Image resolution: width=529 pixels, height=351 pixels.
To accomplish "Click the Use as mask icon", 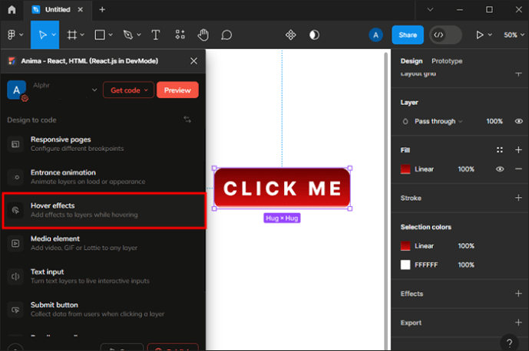I will click(x=314, y=34).
